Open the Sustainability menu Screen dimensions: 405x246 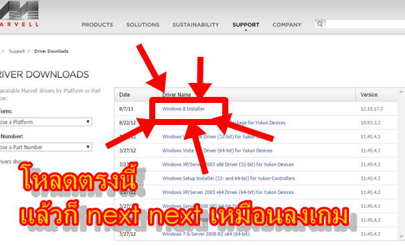coord(195,25)
